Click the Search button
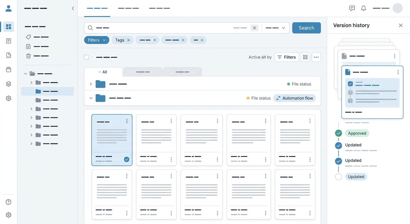The image size is (410, 224). (x=306, y=28)
